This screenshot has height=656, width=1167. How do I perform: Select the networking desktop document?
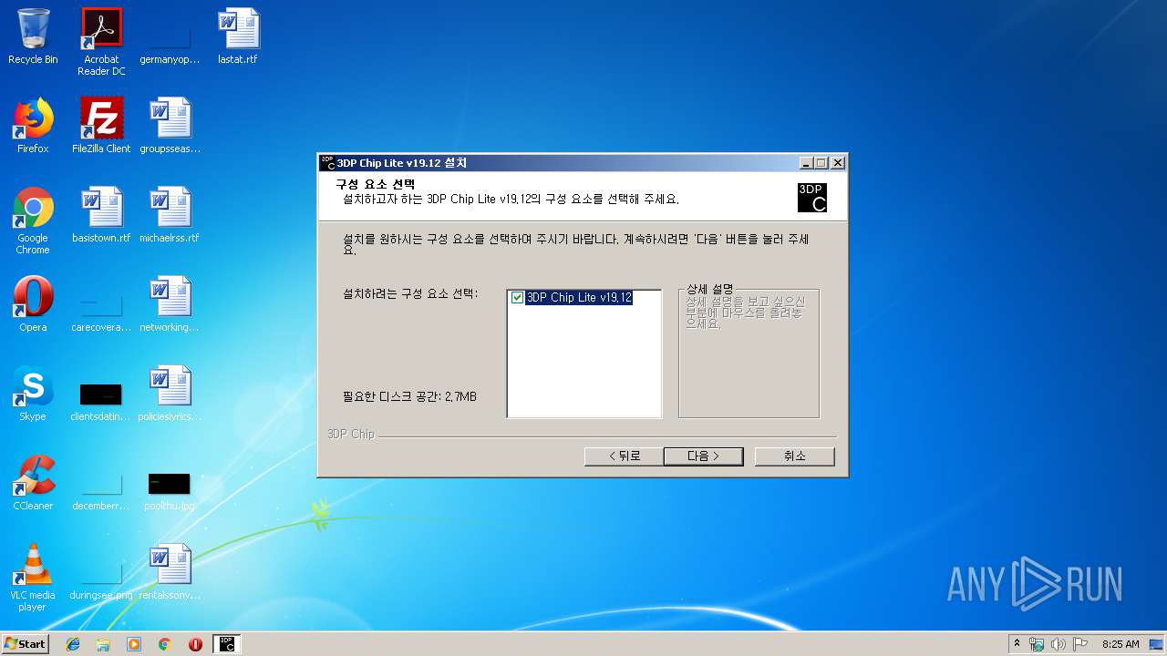coord(170,304)
